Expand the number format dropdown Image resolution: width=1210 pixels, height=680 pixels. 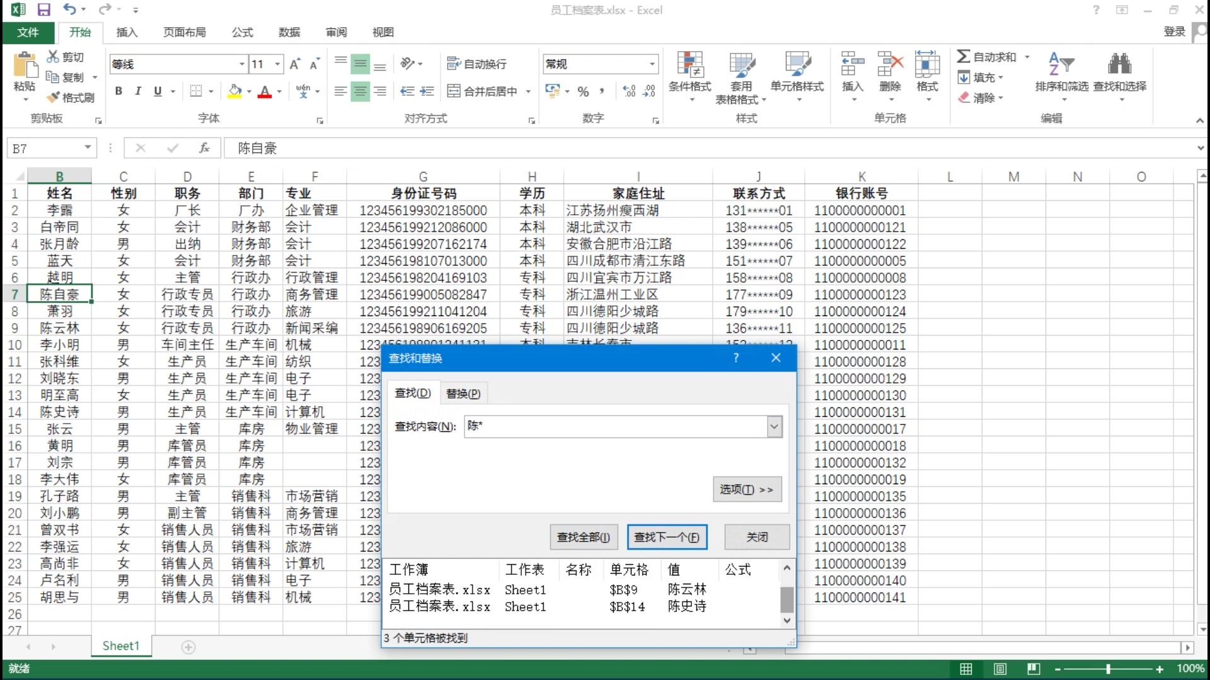coord(652,64)
